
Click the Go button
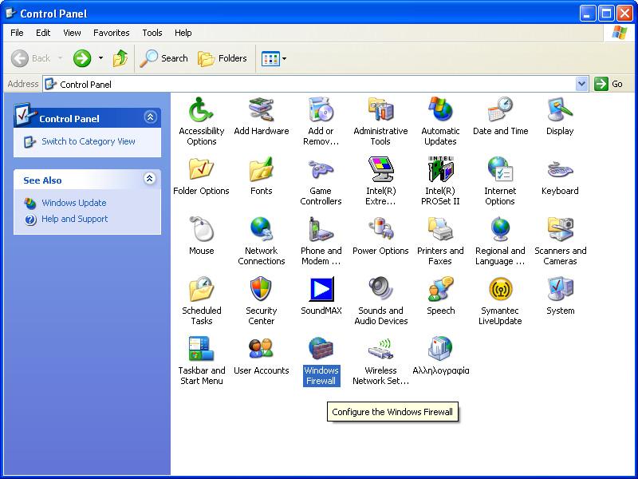[x=608, y=84]
